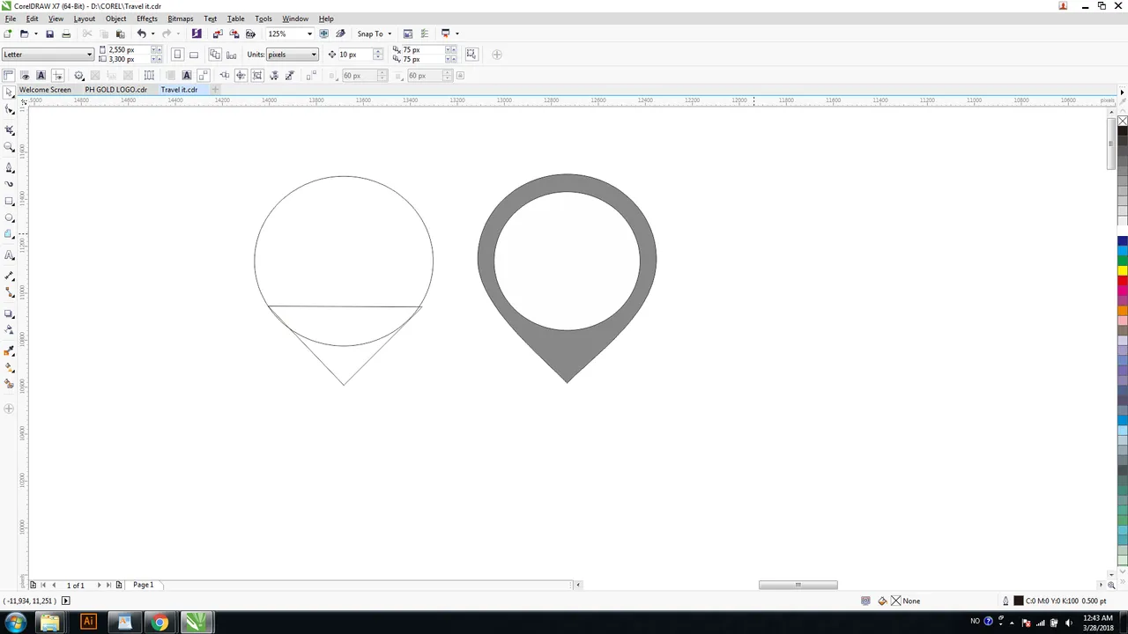Viewport: 1128px width, 634px height.
Task: Click the Publish to PDF icon
Action: (x=251, y=33)
